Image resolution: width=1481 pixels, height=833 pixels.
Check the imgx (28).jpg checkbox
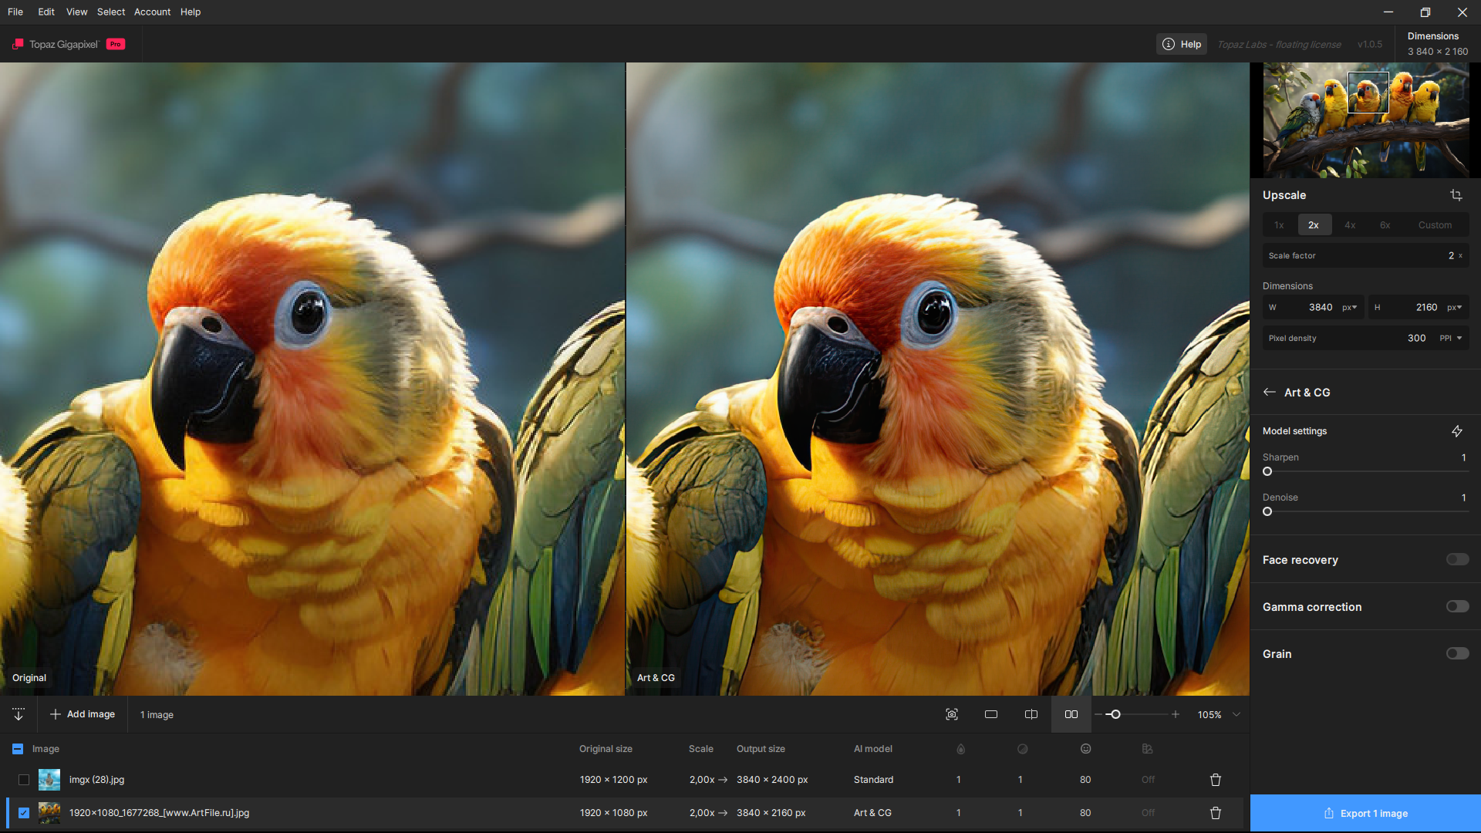point(24,780)
